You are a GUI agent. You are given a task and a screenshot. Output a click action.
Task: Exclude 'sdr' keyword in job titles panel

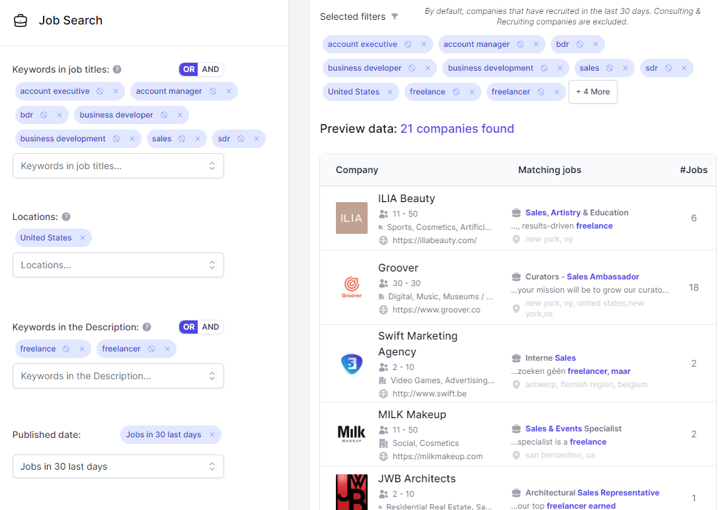point(241,139)
